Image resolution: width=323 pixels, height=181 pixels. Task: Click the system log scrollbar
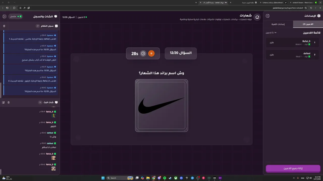tap(1, 90)
